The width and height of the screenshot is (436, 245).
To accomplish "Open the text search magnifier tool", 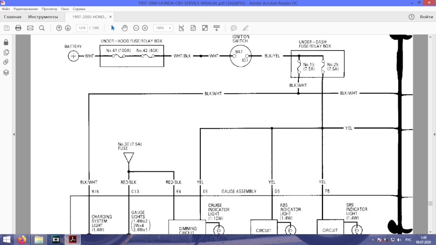I will 42,28.
